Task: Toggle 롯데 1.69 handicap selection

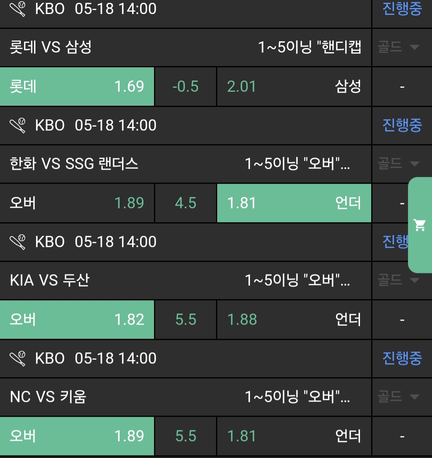Action: point(77,86)
